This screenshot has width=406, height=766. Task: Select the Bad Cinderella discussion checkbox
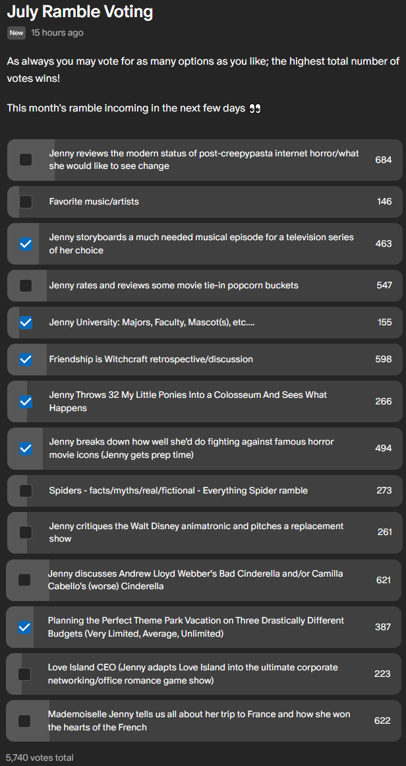[x=24, y=580]
